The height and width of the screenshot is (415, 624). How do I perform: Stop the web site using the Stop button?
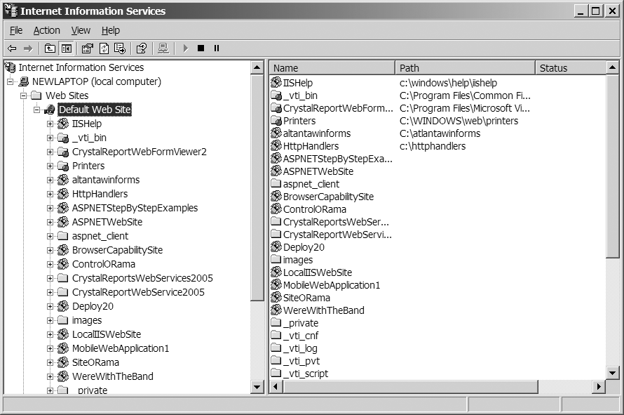201,48
